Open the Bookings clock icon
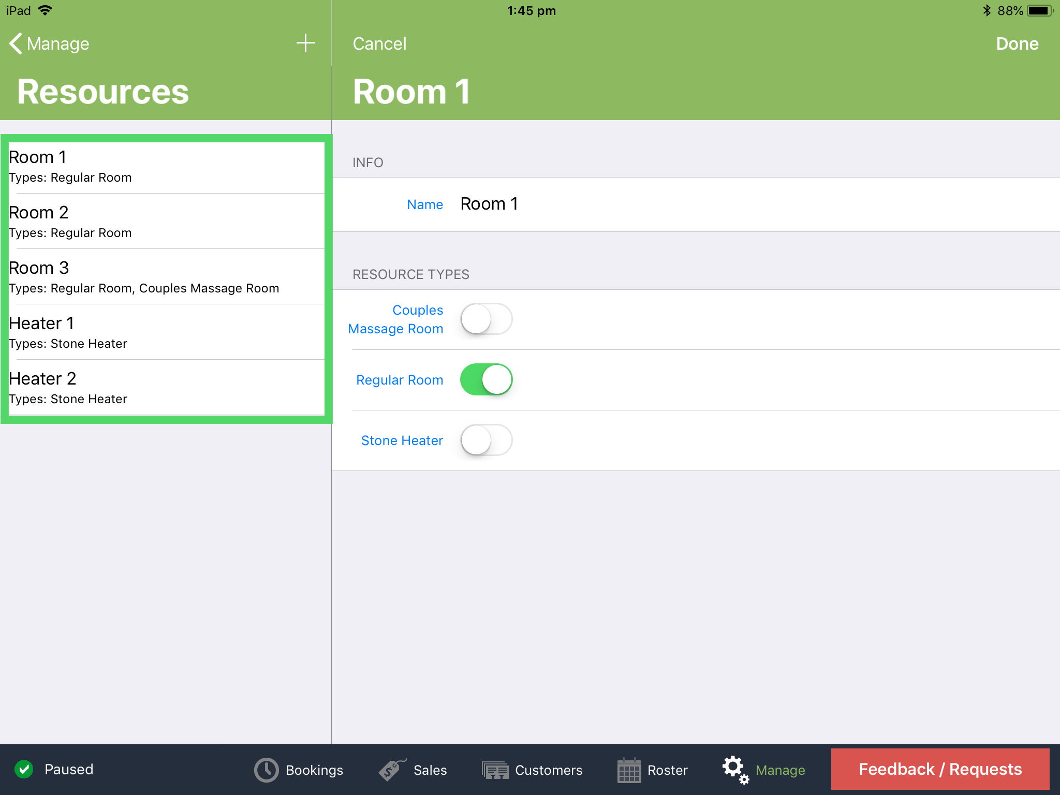The width and height of the screenshot is (1060, 795). [x=266, y=770]
